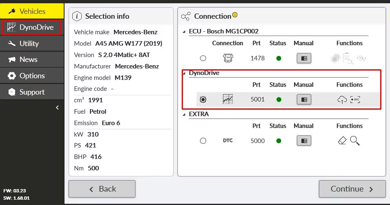Collapse the DynoDrive section
Screen dimensions: 390x205
tap(183, 73)
